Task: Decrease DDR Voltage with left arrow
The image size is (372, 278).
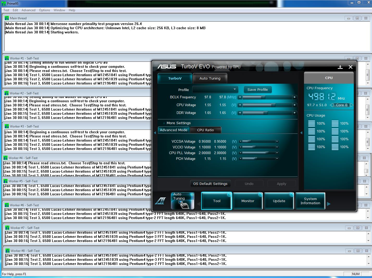Action: click(240, 113)
